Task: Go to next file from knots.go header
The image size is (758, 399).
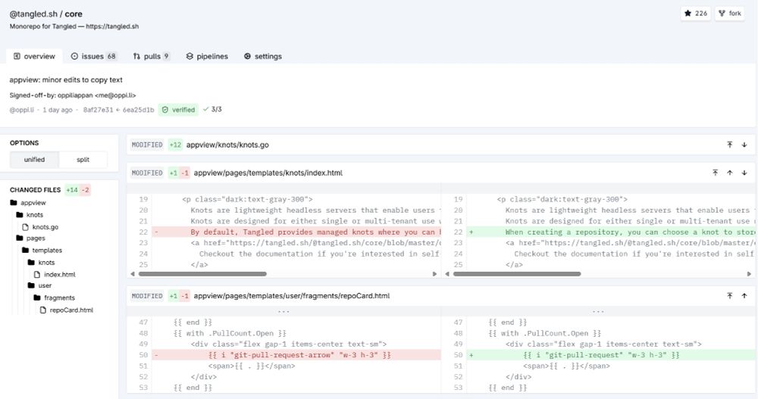Action: 744,145
